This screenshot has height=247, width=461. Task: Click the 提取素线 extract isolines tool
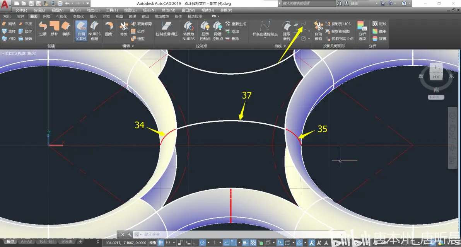tap(287, 31)
